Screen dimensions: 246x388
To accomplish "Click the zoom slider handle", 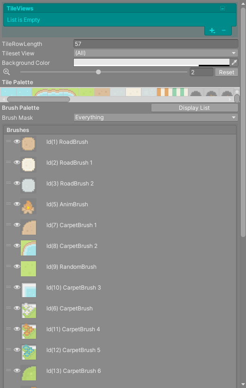I will pyautogui.click(x=98, y=72).
